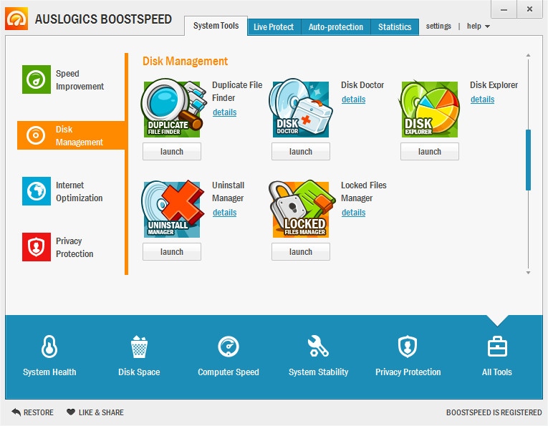View details for Uninstall Manager
The image size is (548, 426).
click(x=225, y=213)
